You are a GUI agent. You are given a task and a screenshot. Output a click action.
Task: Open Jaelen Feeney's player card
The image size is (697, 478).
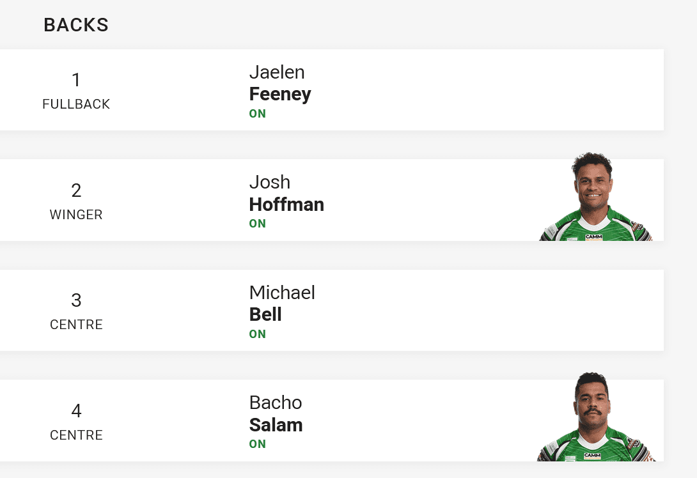(x=332, y=89)
